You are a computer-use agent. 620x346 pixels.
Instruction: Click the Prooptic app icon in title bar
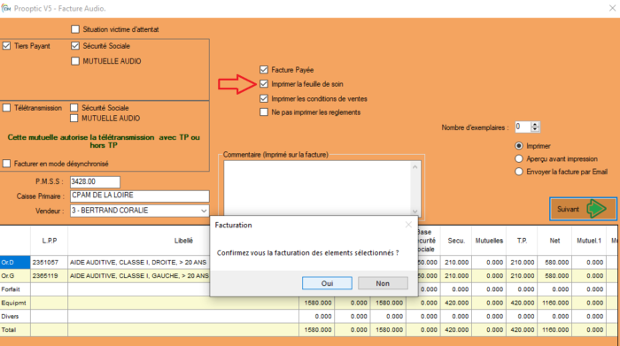[6, 8]
